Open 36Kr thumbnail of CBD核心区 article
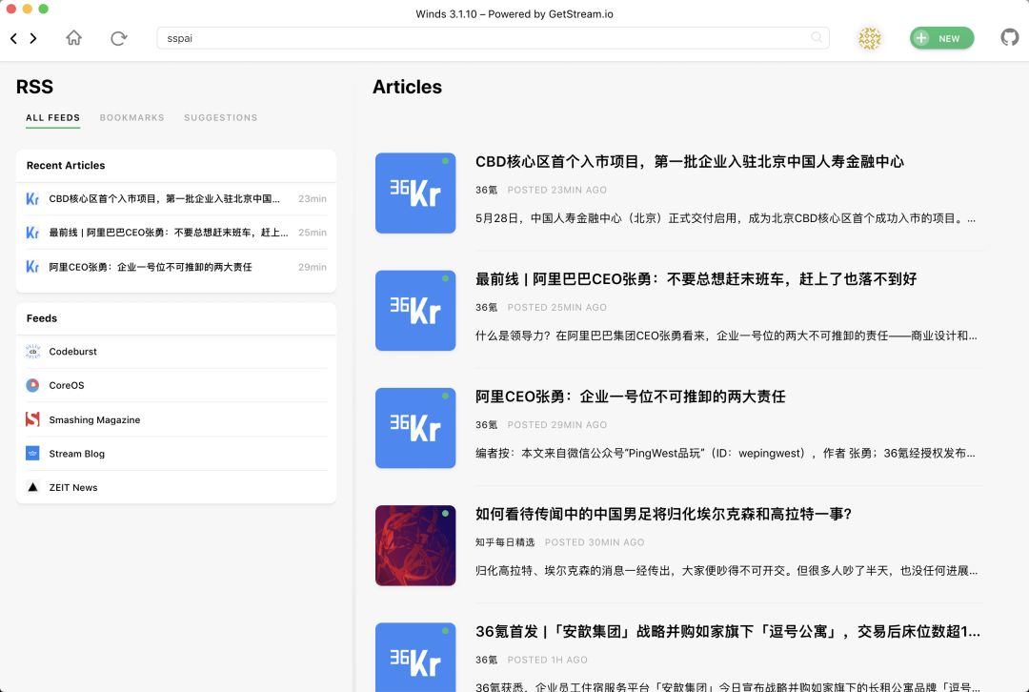This screenshot has width=1029, height=692. pos(415,193)
